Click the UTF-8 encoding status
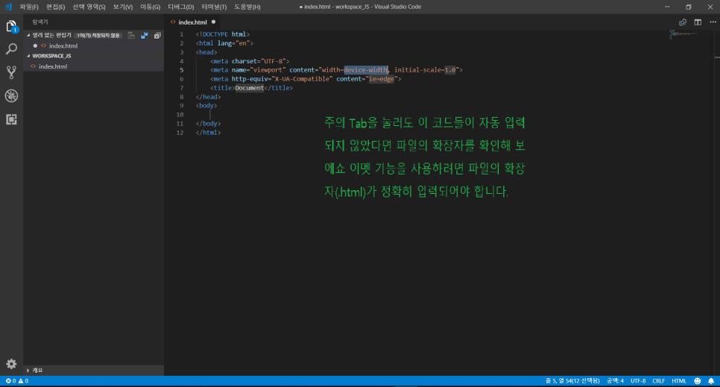The width and height of the screenshot is (720, 387). (x=638, y=381)
